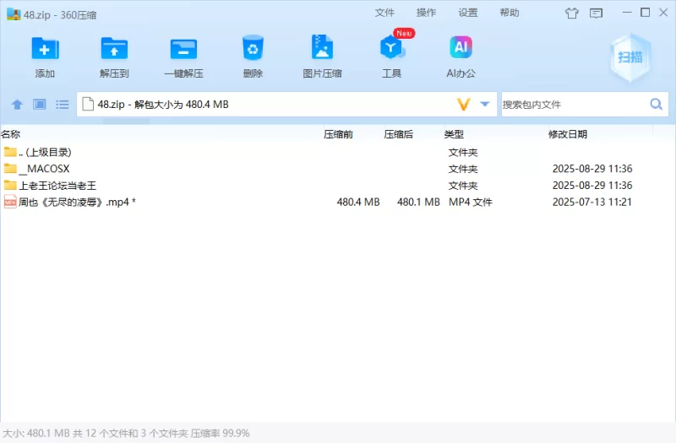
Task: Open the 设置 (Settings) menu
Action: (x=468, y=13)
